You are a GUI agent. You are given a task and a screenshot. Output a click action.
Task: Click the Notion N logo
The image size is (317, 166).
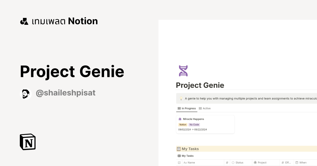pos(27,142)
